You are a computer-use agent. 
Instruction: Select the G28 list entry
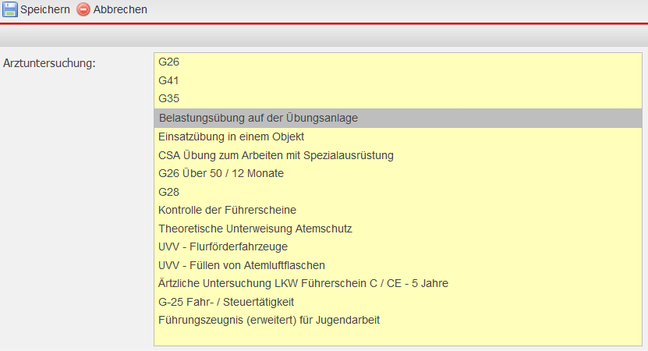[168, 192]
